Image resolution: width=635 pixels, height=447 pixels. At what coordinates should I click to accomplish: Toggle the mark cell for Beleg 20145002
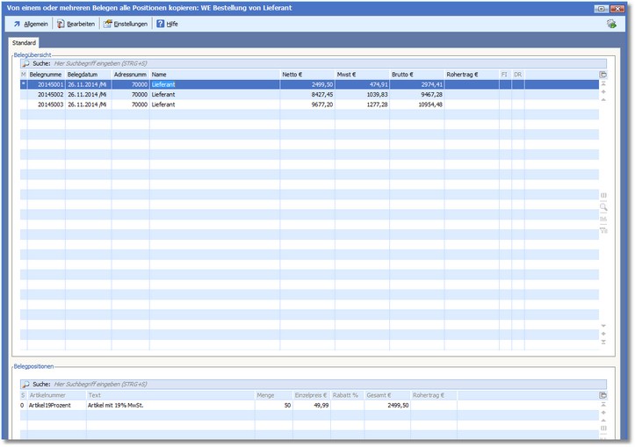click(24, 94)
